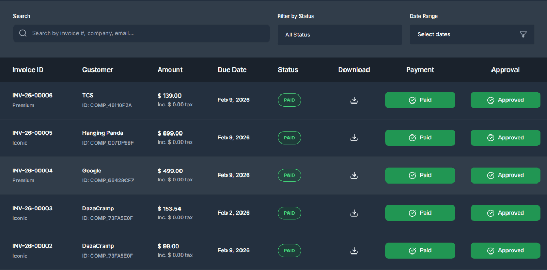Click Paid button for Hanging Panda invoice

[420, 138]
